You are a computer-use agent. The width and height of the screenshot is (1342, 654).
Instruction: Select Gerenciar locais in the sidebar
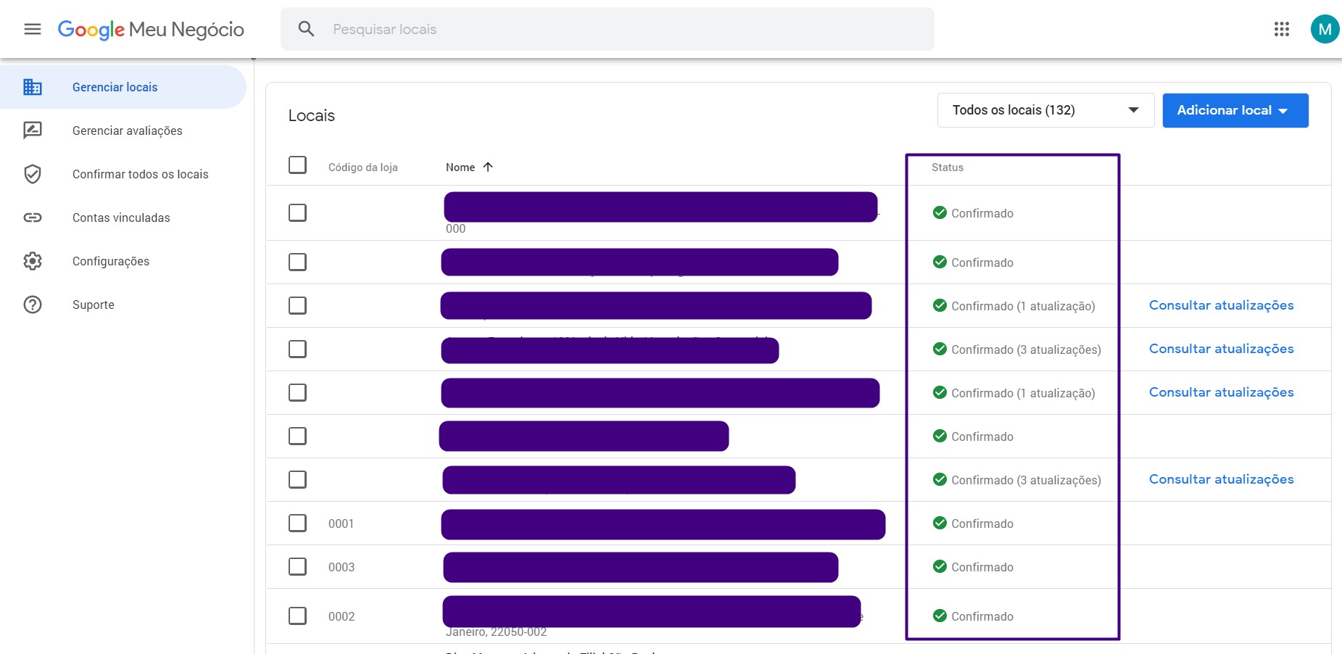[x=115, y=86]
